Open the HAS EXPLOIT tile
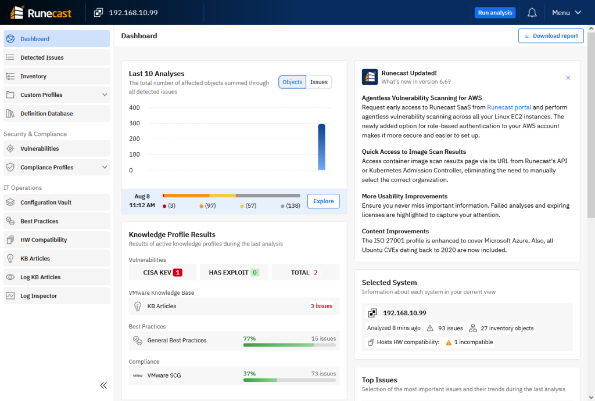 pyautogui.click(x=234, y=273)
